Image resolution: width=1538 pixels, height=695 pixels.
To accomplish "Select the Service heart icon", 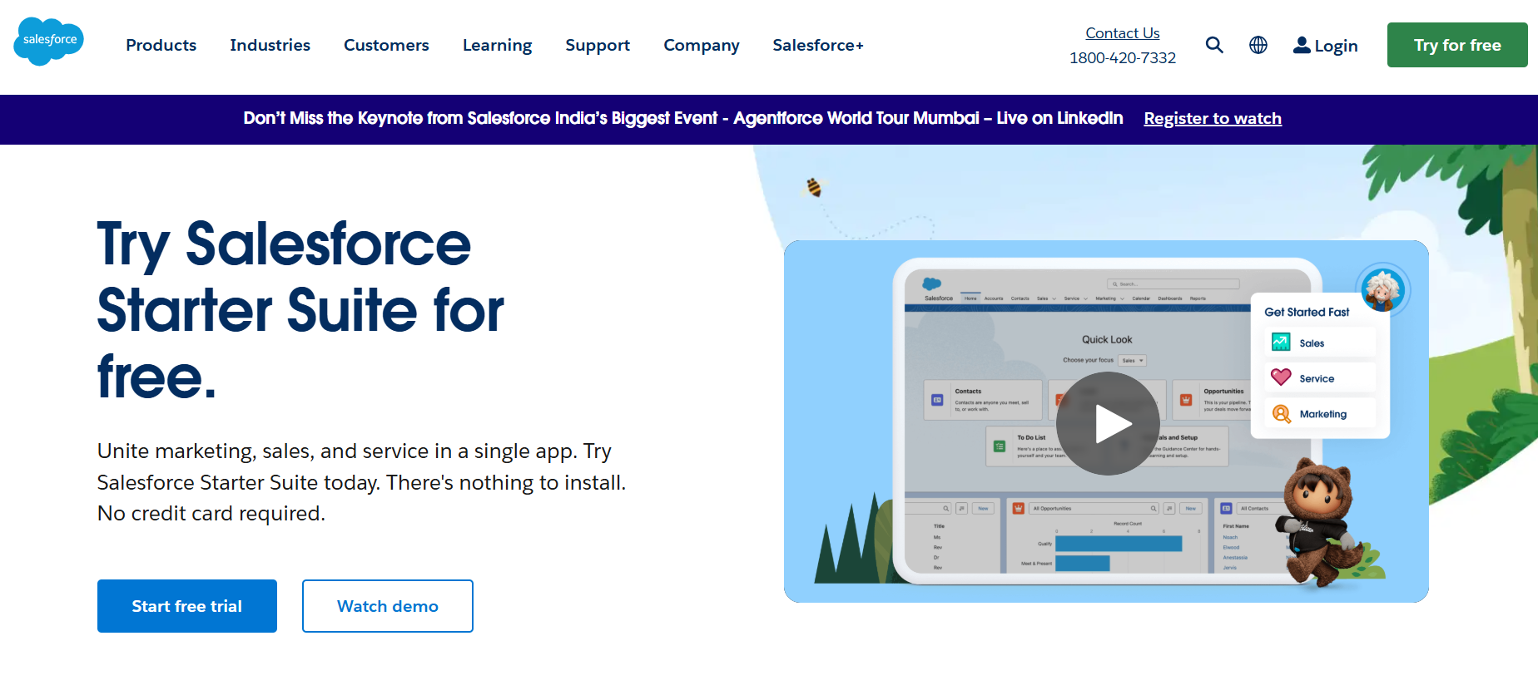I will (x=1281, y=377).
